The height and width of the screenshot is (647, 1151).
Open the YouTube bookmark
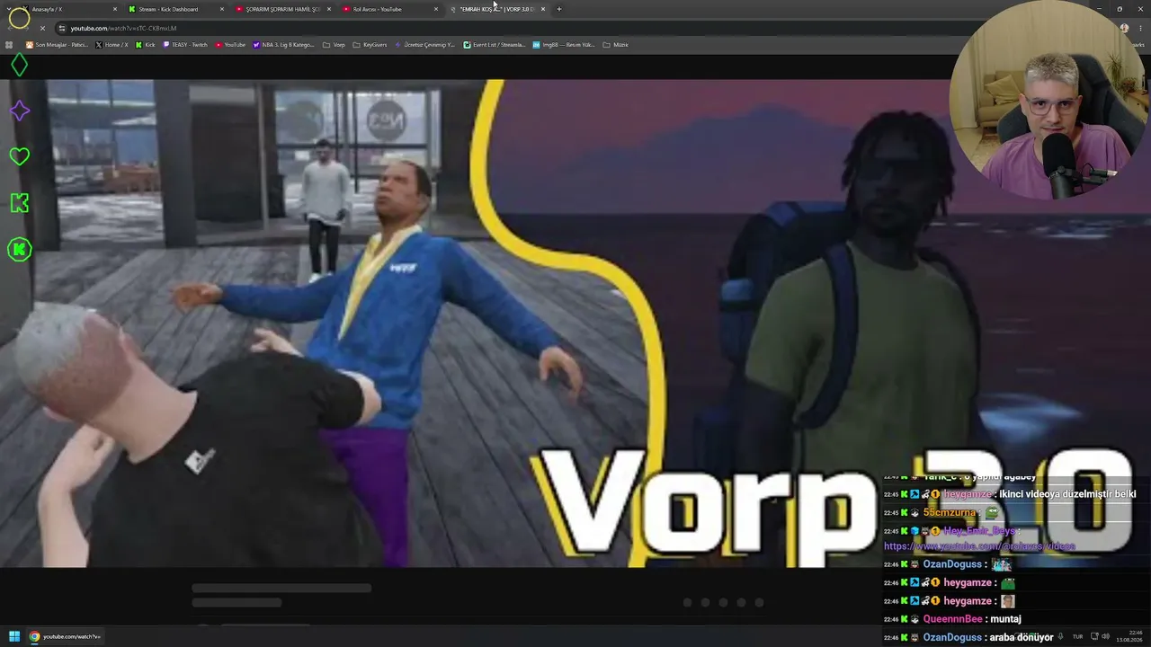pyautogui.click(x=230, y=45)
